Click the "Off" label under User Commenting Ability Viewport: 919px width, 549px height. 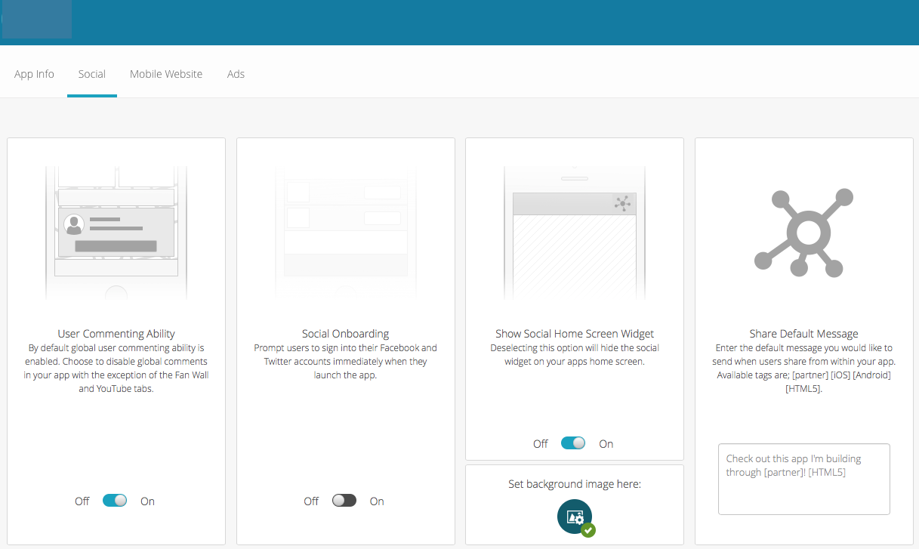[82, 501]
